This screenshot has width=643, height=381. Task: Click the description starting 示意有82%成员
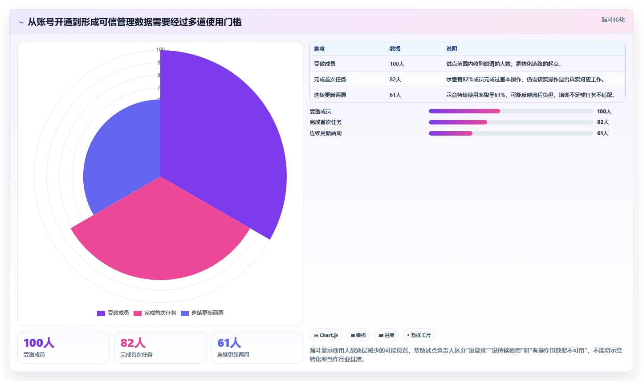(525, 80)
